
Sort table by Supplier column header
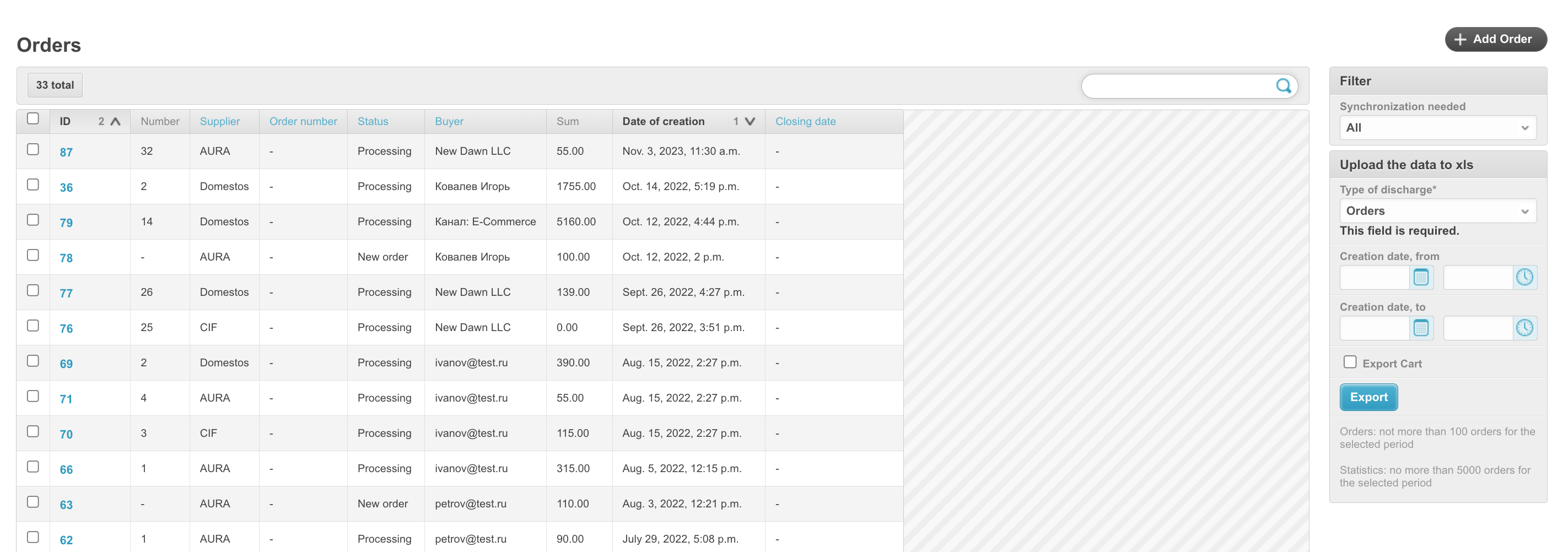[220, 121]
